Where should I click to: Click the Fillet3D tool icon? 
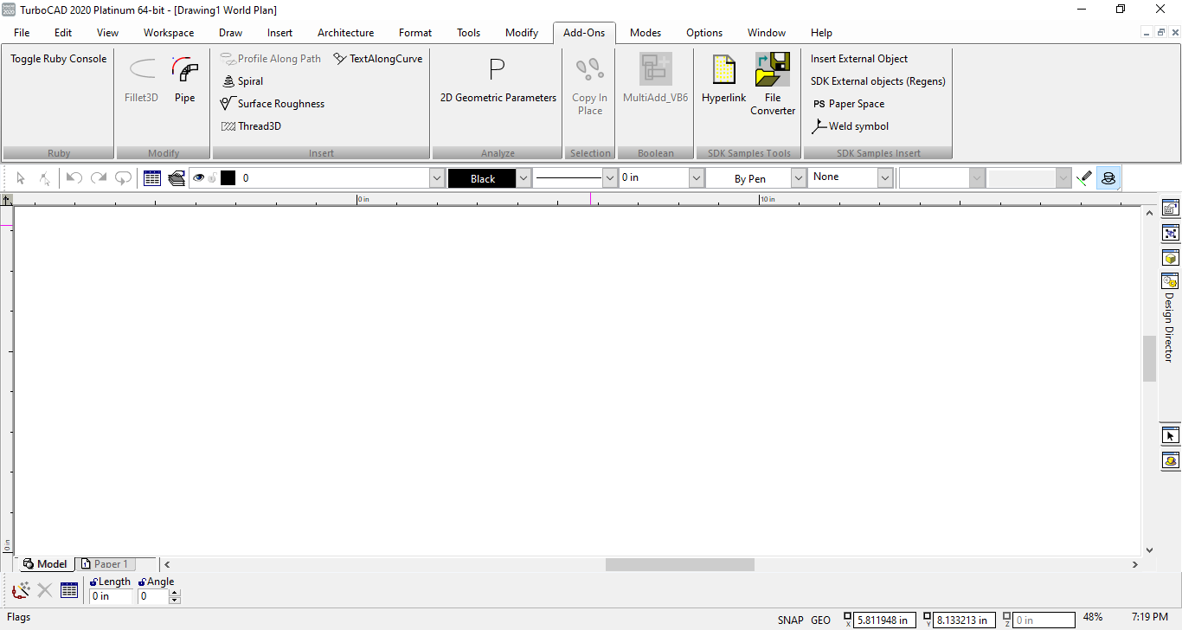click(142, 71)
